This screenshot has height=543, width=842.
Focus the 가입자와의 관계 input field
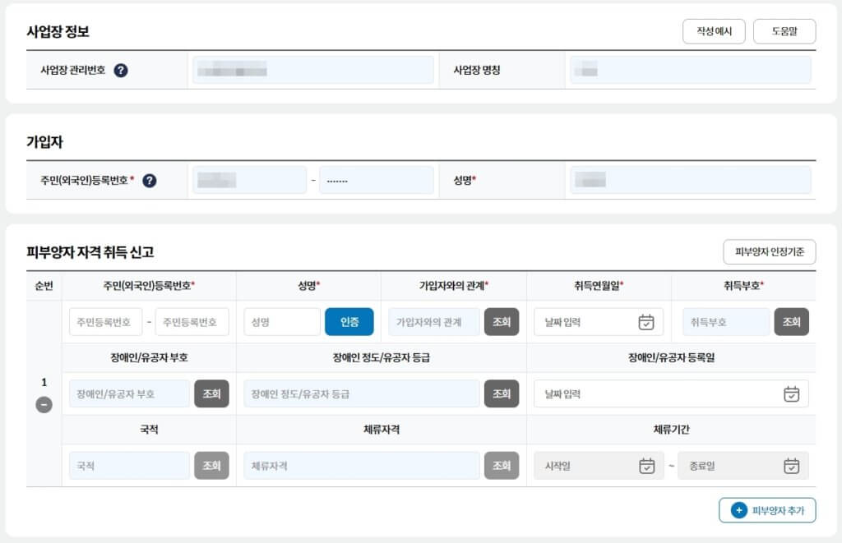pyautogui.click(x=434, y=322)
